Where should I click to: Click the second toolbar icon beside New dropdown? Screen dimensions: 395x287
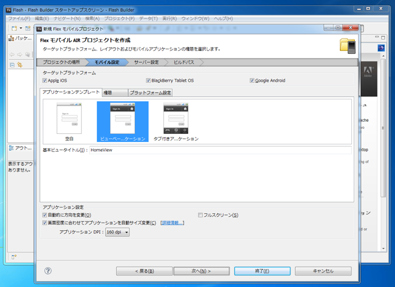click(x=28, y=28)
